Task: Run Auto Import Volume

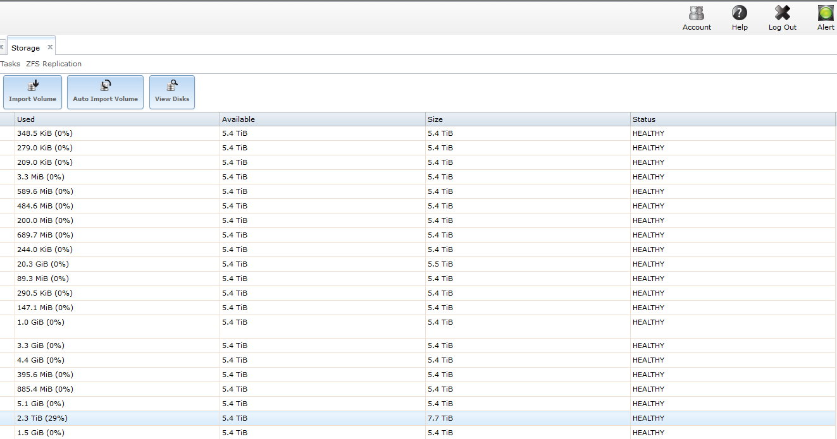Action: pos(105,92)
